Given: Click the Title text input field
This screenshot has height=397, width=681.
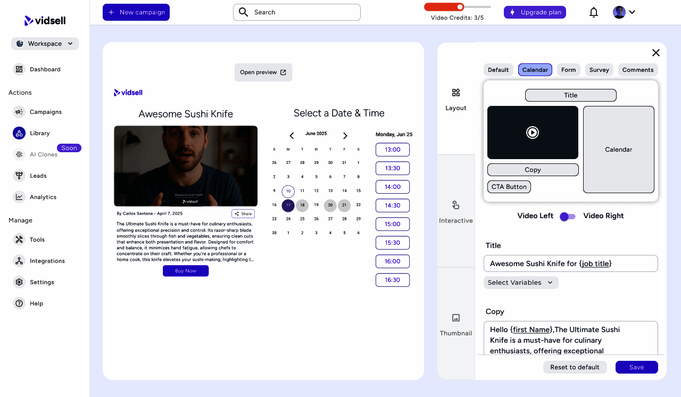Looking at the screenshot, I should coord(570,263).
